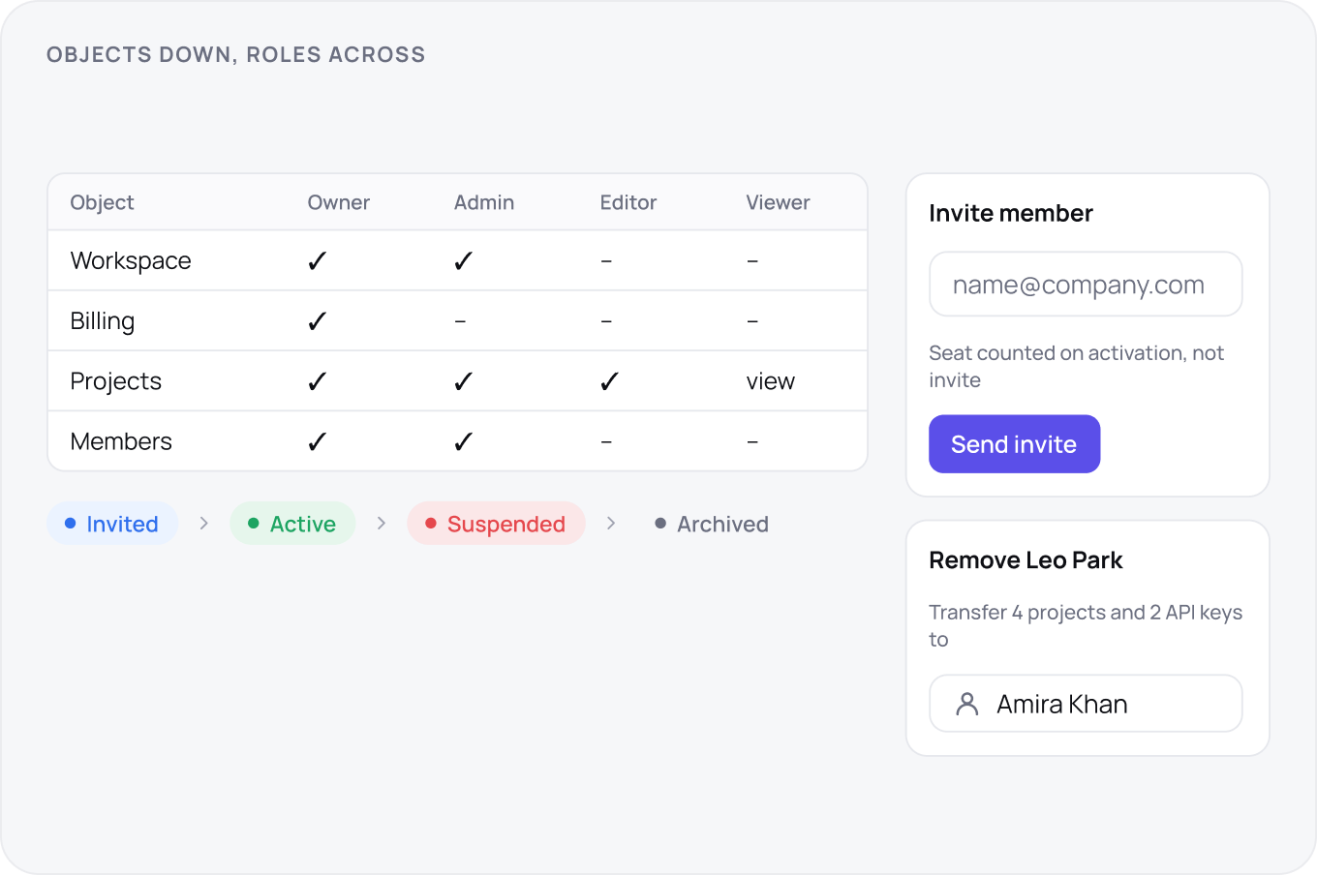Click the Send invite button
This screenshot has width=1317, height=875.
(1014, 444)
